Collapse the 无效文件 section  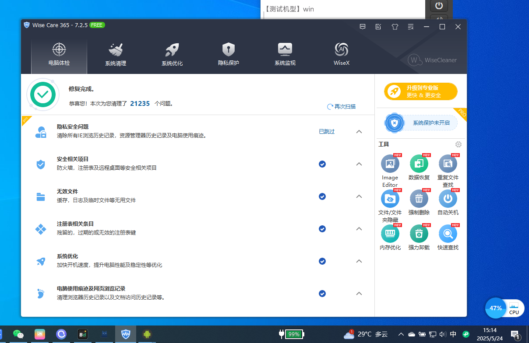coord(359,196)
